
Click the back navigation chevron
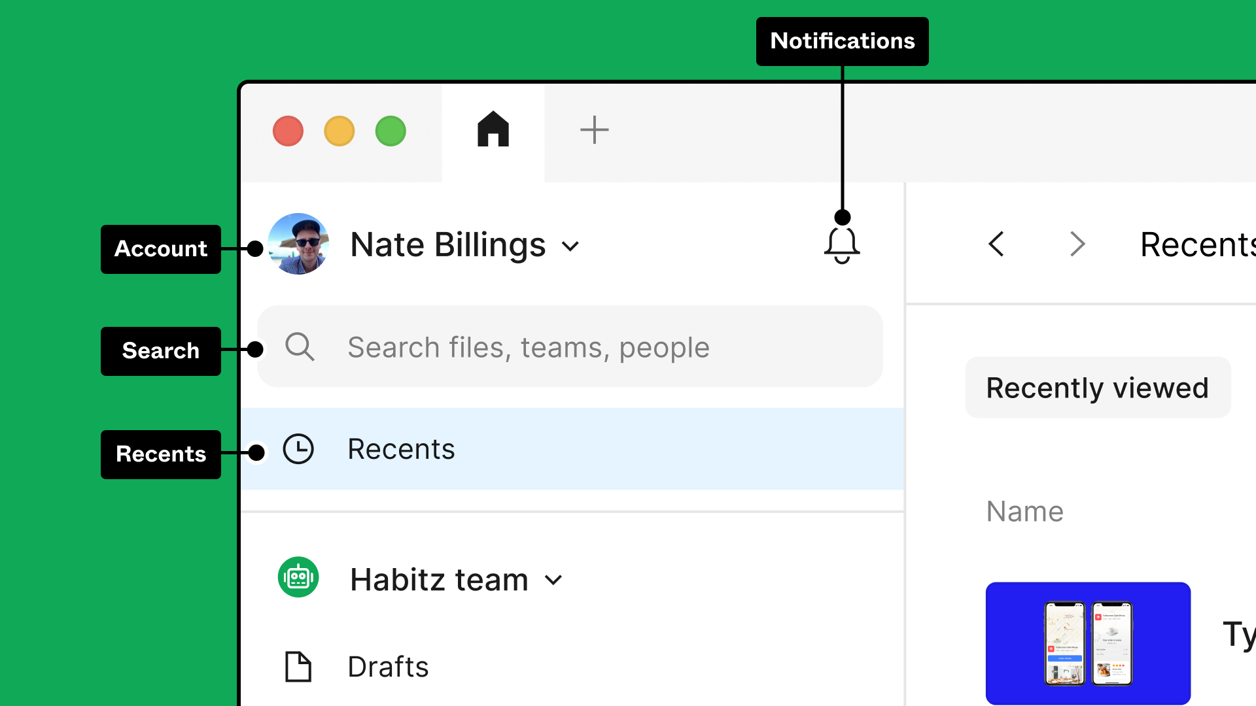coord(996,245)
